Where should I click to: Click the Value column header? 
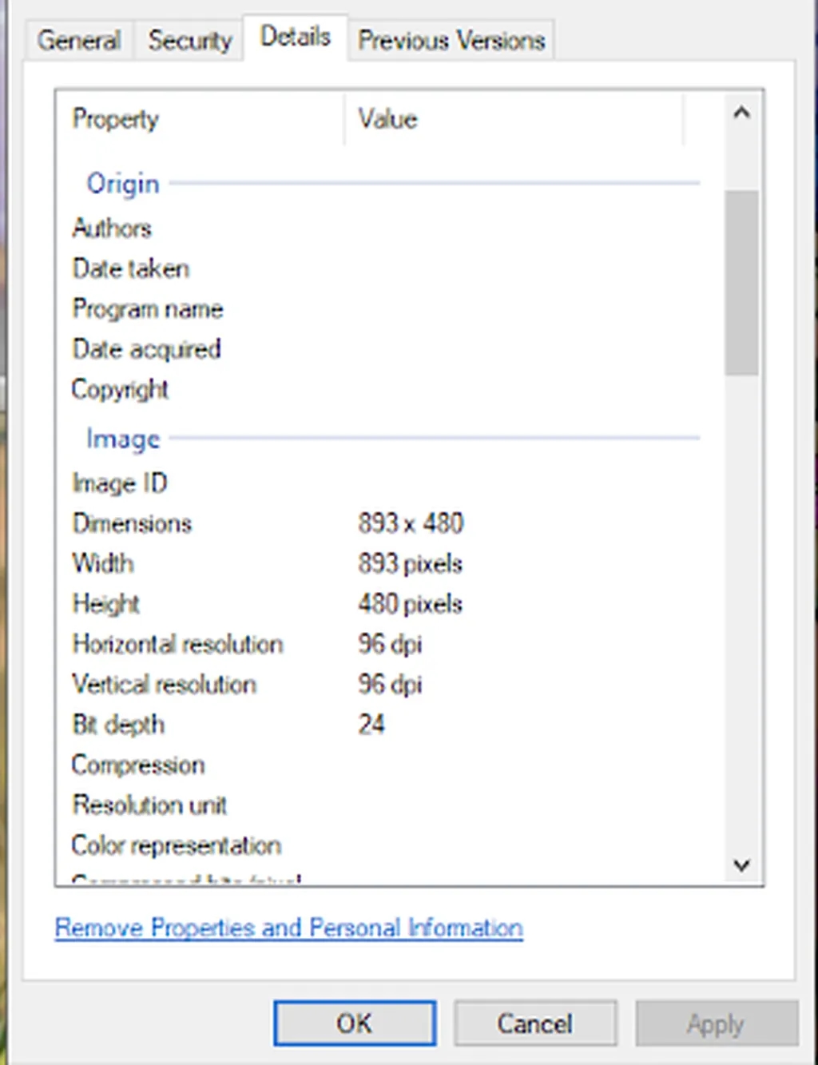tap(388, 119)
